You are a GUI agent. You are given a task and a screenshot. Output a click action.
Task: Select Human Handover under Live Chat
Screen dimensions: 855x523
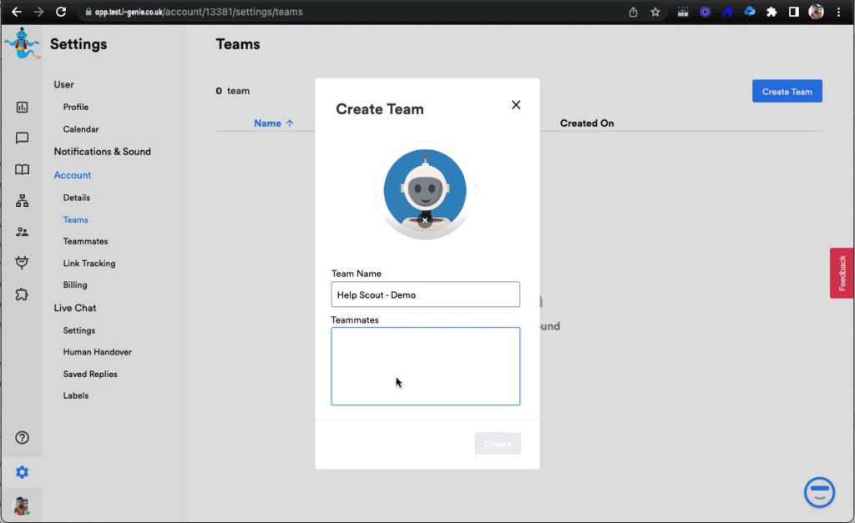tap(97, 352)
